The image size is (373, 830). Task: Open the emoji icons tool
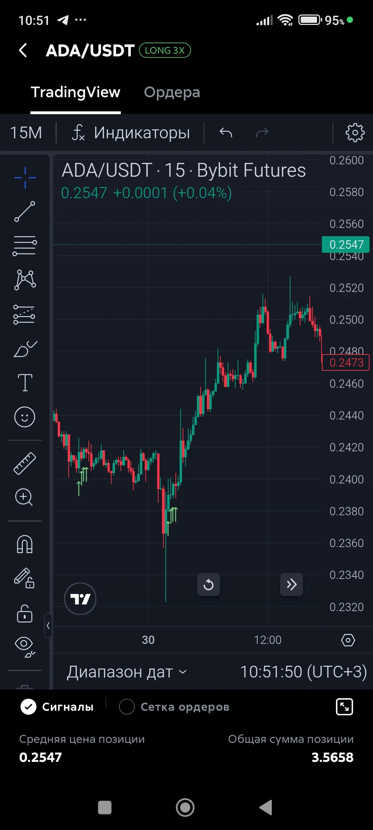coord(25,417)
